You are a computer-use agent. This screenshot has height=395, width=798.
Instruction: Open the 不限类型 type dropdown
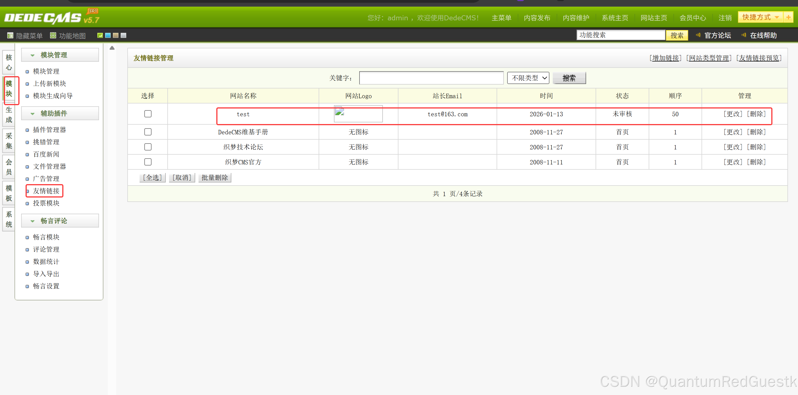(x=528, y=78)
